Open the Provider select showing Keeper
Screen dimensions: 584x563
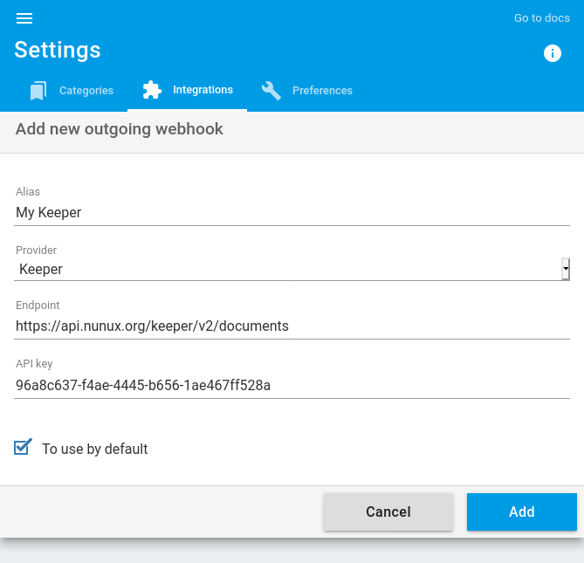[292, 269]
